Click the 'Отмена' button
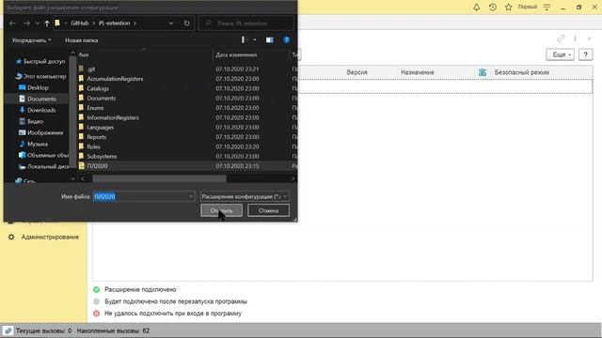Image resolution: width=602 pixels, height=338 pixels. (x=268, y=210)
